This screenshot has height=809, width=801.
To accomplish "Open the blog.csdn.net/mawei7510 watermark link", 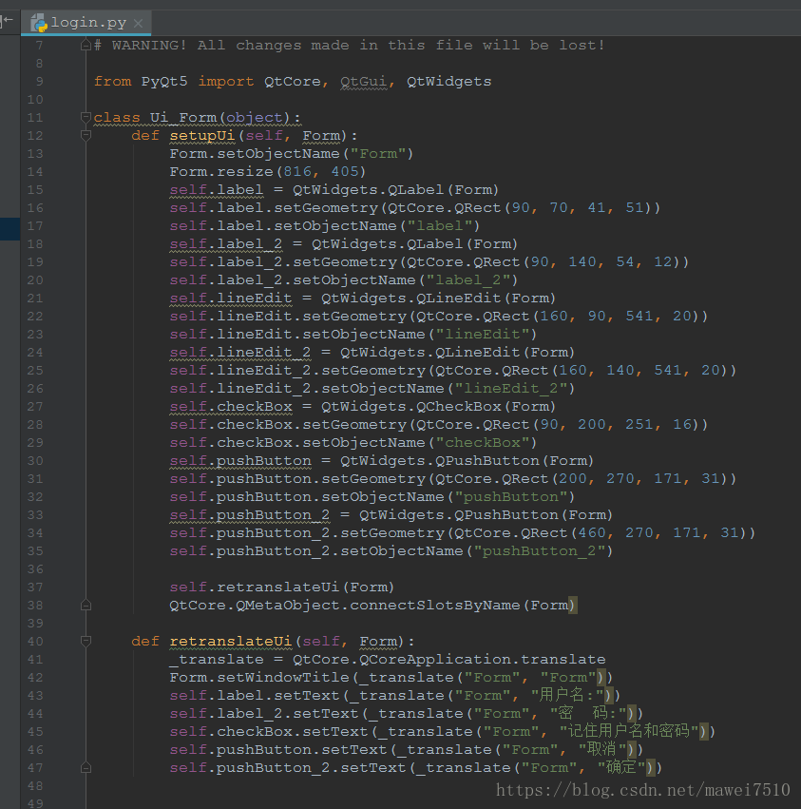I will pyautogui.click(x=642, y=790).
